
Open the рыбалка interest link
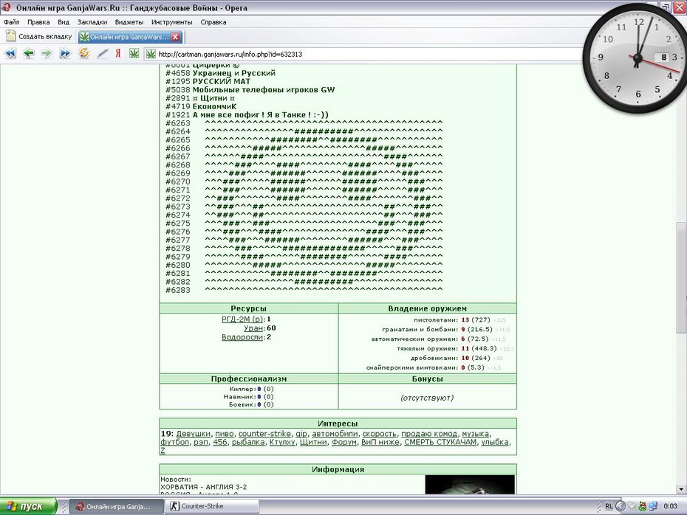point(248,442)
